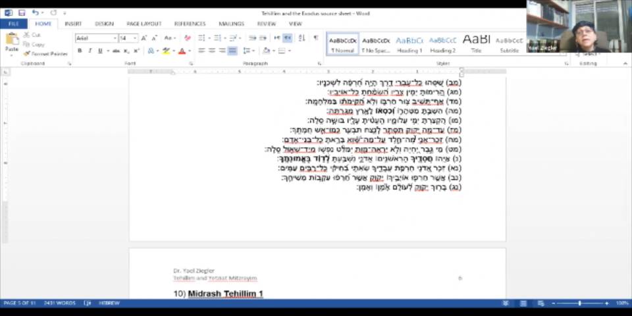Open the Arial font name dropdown
The width and height of the screenshot is (632, 316).
click(115, 38)
